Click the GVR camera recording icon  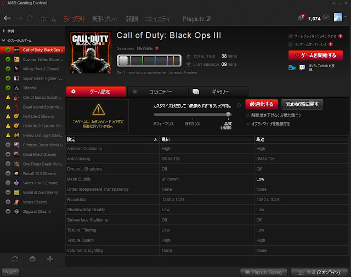click(x=292, y=67)
